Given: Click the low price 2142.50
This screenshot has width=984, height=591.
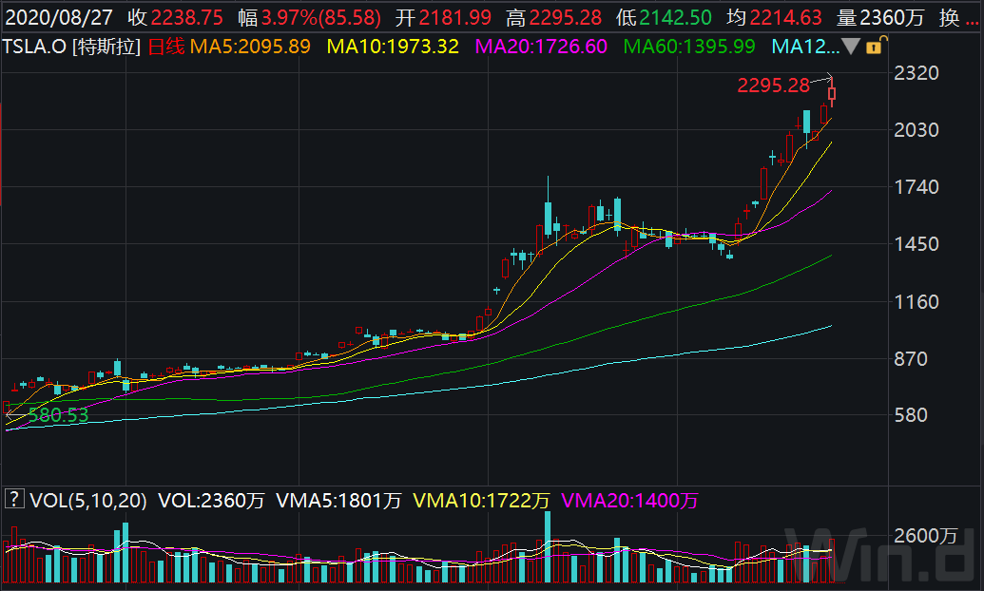Looking at the screenshot, I should point(675,17).
